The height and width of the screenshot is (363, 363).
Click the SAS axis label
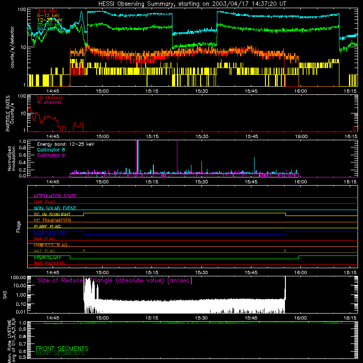[x=5, y=295]
